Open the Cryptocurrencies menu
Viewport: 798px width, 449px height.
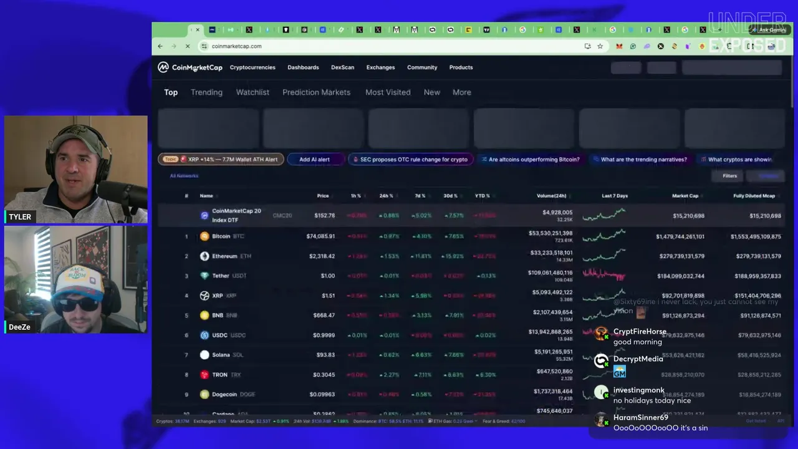tap(252, 67)
